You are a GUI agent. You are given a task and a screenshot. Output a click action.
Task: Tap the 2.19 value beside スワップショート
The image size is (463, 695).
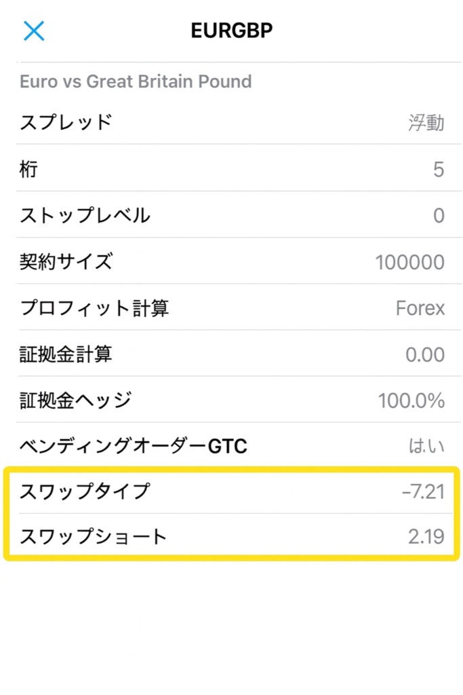click(x=426, y=537)
